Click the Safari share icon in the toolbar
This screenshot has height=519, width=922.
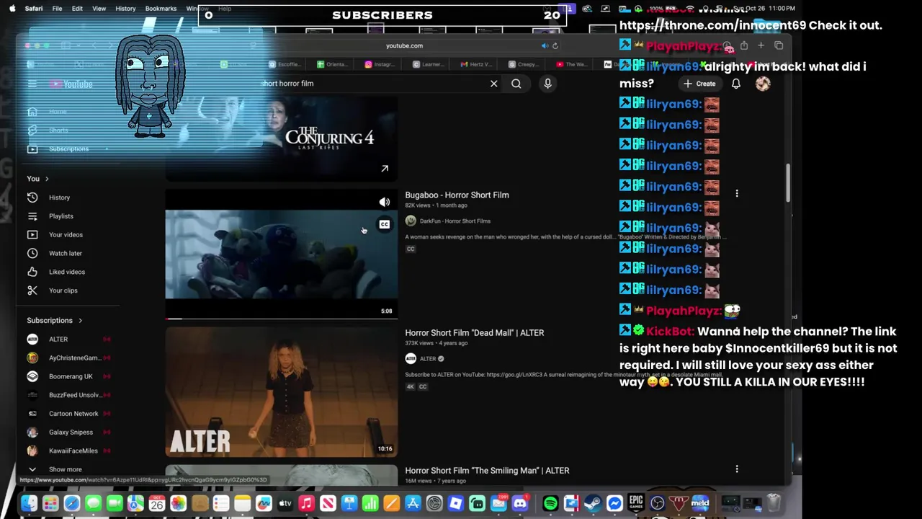pos(744,45)
